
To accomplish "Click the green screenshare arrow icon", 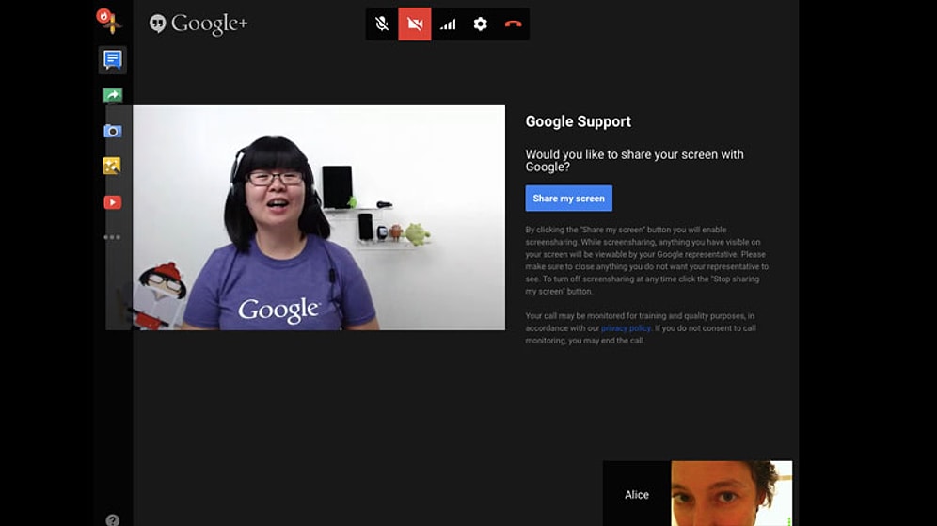I will 112,95.
